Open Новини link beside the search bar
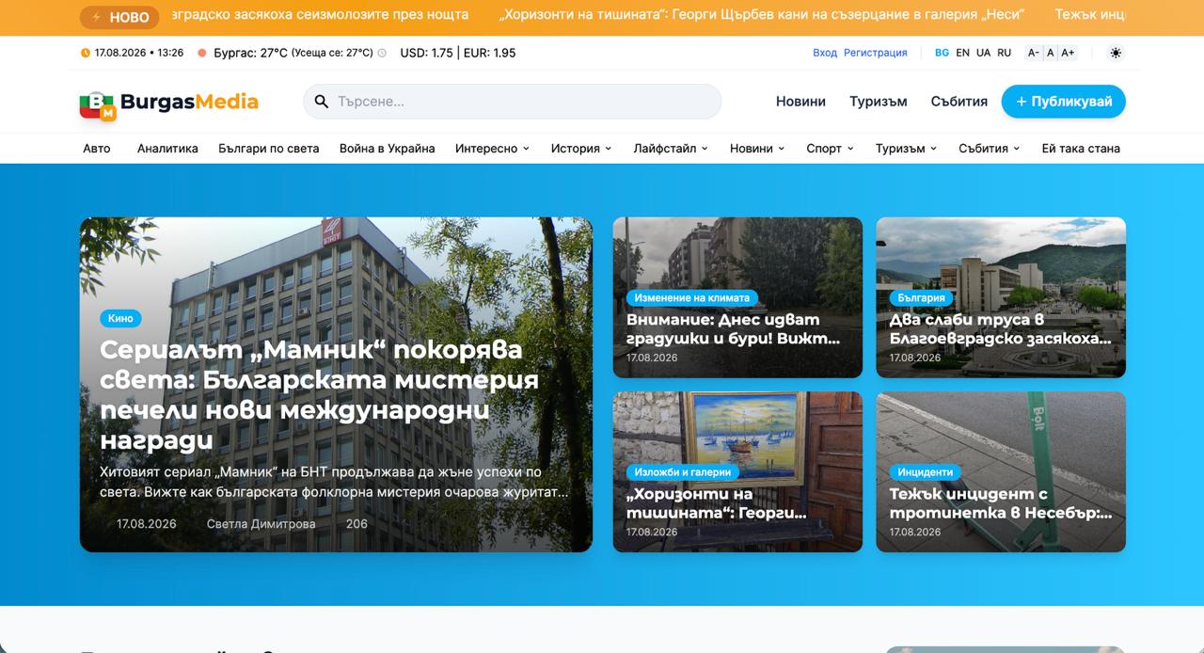This screenshot has height=653, width=1204. (800, 102)
